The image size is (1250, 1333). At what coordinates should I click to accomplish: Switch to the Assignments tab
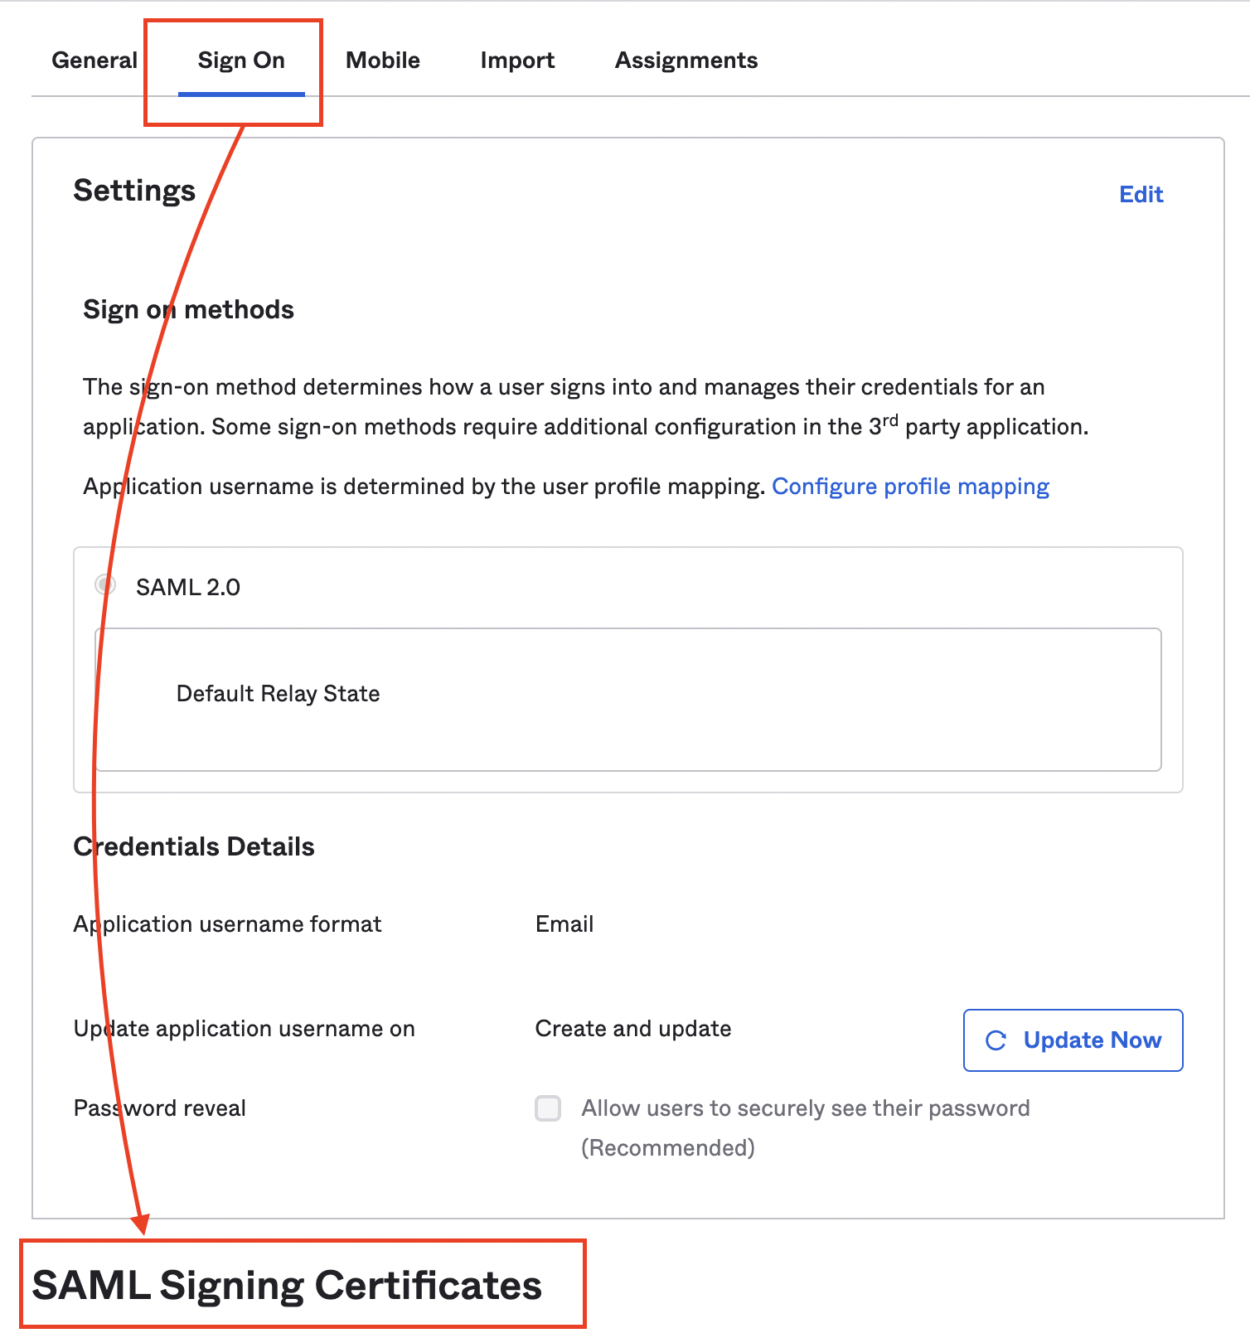pyautogui.click(x=686, y=61)
